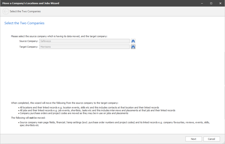Minimize the wizard window

[202, 3]
